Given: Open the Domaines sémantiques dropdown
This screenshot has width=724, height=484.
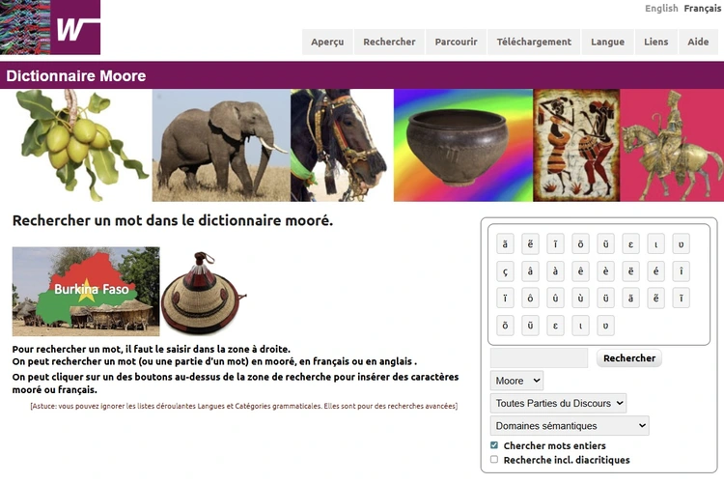Looking at the screenshot, I should tap(570, 426).
